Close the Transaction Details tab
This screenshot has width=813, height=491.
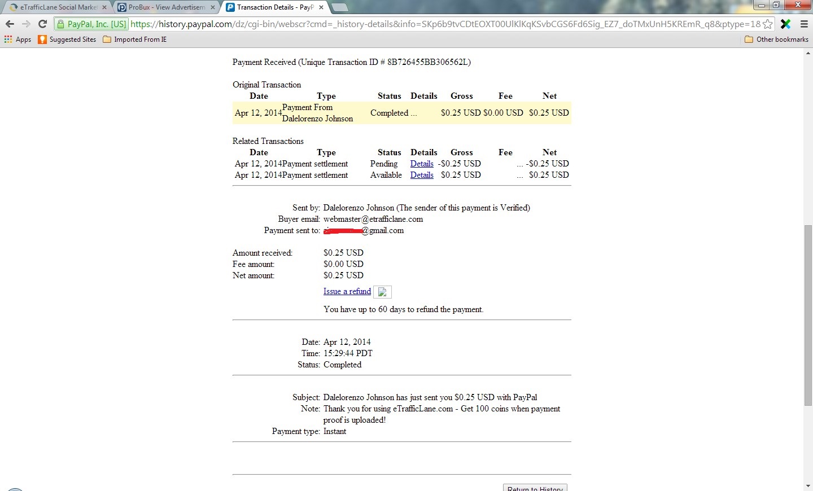(321, 7)
